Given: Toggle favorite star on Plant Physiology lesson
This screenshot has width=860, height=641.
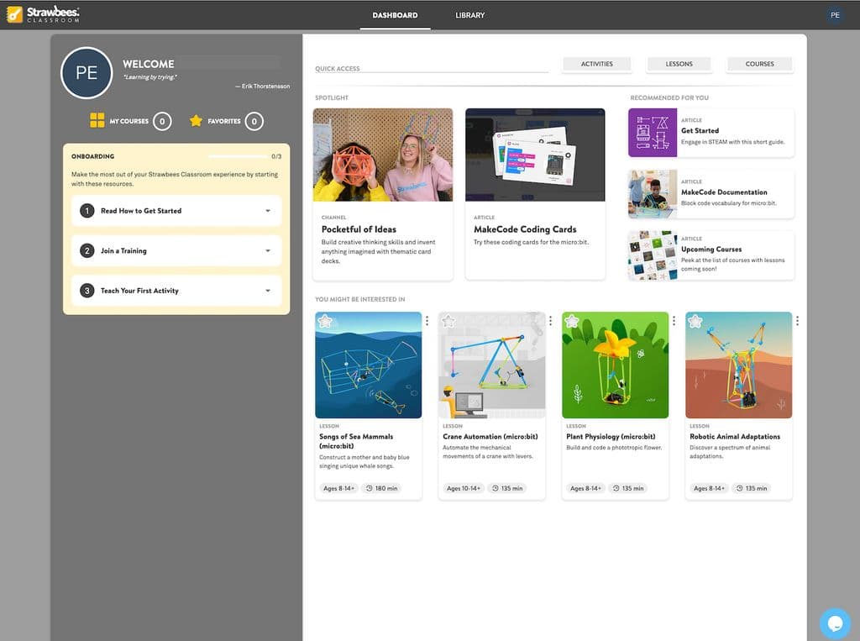Looking at the screenshot, I should [572, 322].
